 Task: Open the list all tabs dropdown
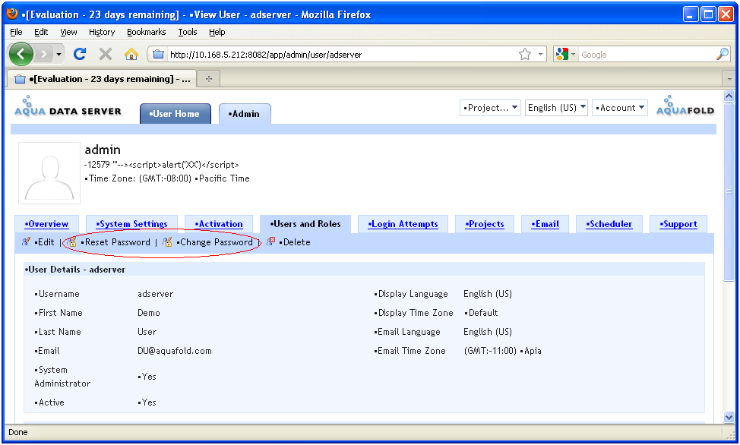tap(729, 79)
